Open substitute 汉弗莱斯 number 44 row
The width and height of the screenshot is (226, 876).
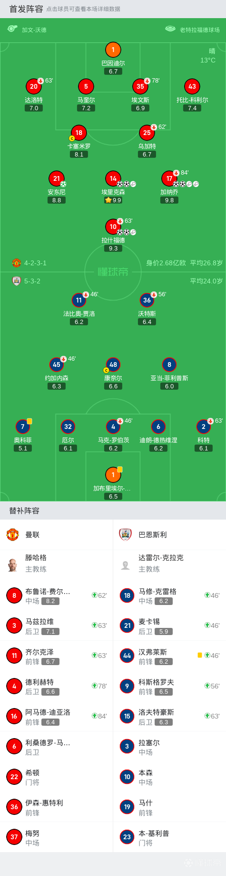point(169,656)
